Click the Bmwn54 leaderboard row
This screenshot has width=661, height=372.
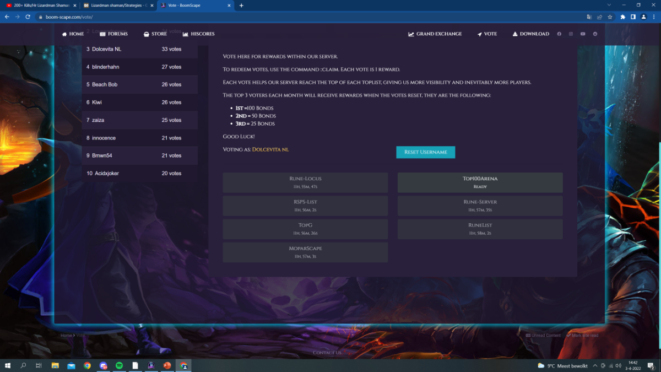pos(140,155)
